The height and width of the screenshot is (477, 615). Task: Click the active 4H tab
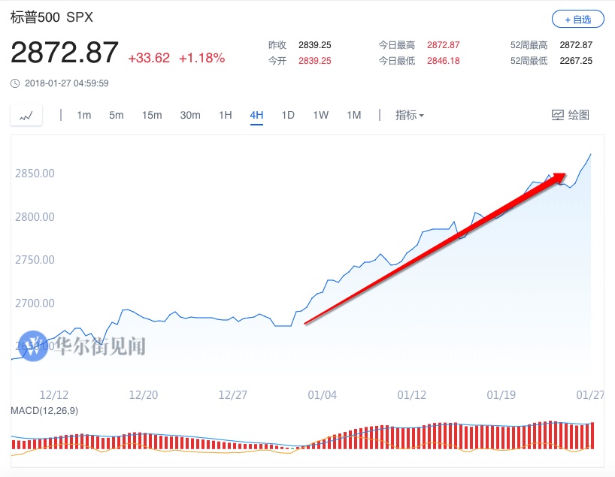(256, 115)
